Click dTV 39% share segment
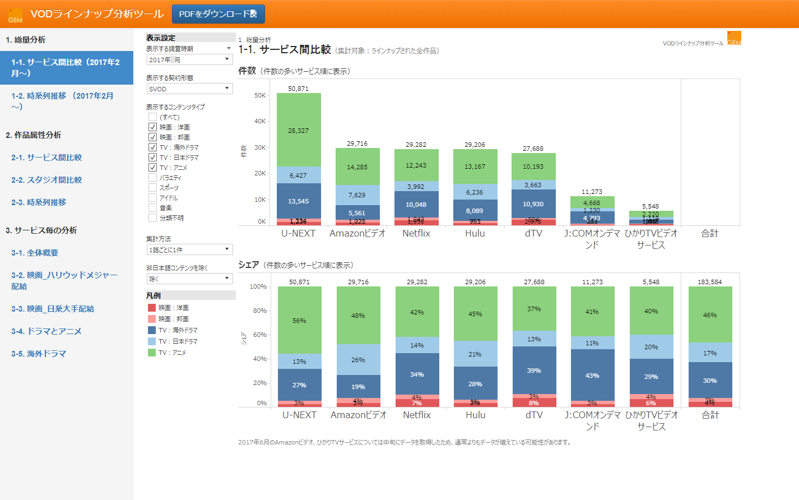 (534, 370)
